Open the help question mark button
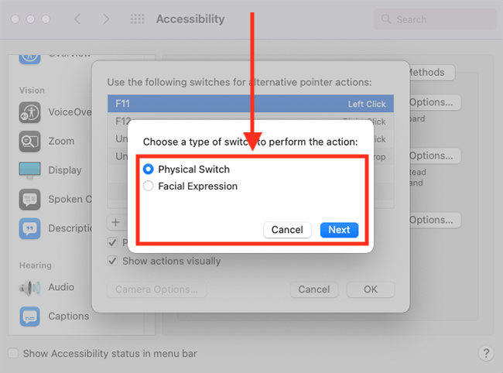Viewport: 503px width, 373px height. [486, 353]
